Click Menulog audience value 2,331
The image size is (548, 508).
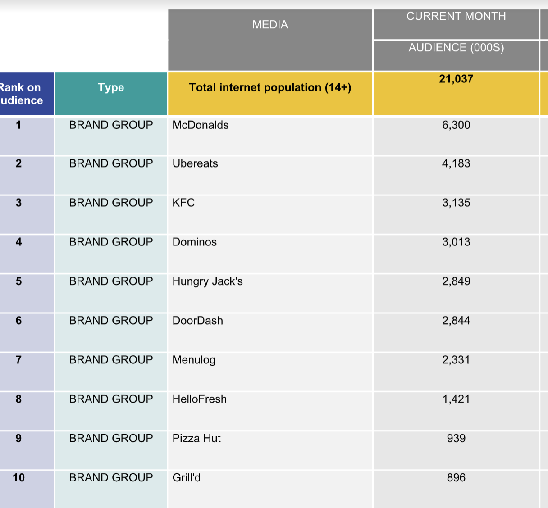click(x=456, y=360)
